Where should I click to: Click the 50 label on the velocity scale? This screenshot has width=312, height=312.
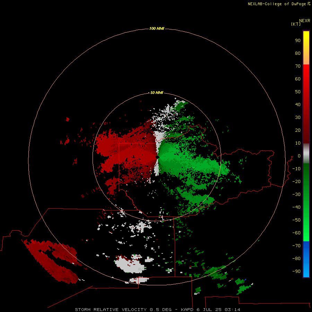tap(298, 92)
